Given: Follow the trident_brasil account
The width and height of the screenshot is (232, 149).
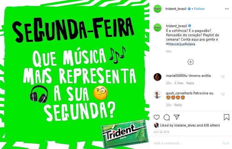Looking at the screenshot, I should 199,9.
